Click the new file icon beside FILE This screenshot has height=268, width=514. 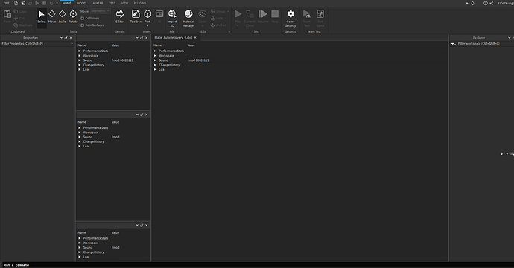pos(16,3)
